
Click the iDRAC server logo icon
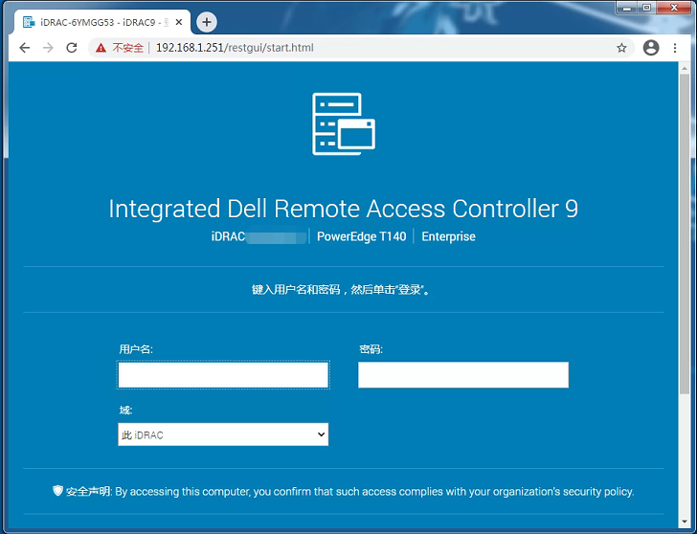[344, 124]
